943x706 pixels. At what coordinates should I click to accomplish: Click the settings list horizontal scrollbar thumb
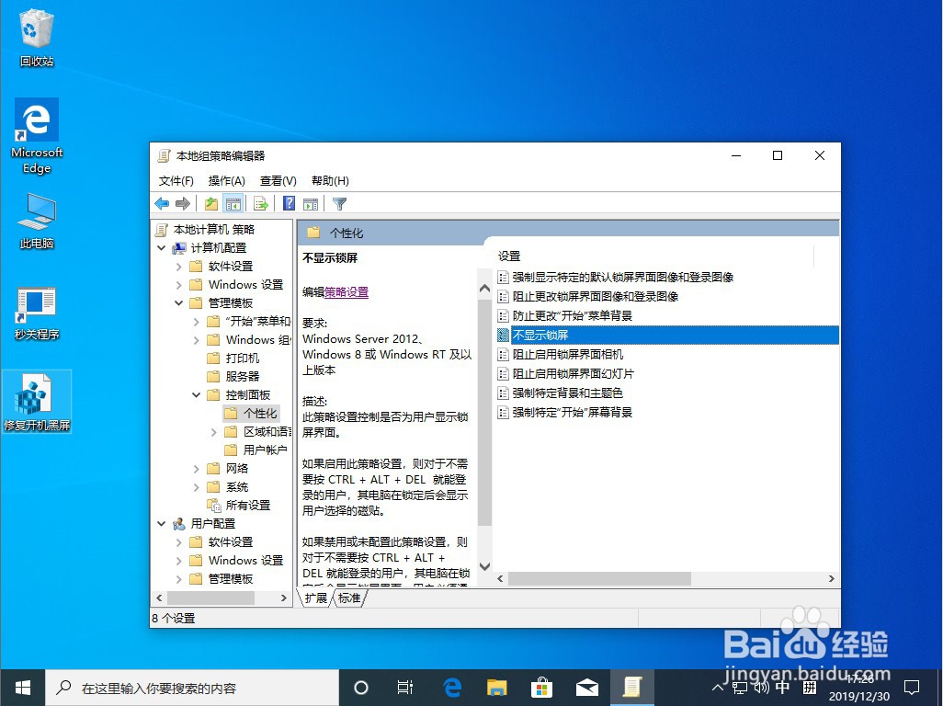pyautogui.click(x=599, y=578)
